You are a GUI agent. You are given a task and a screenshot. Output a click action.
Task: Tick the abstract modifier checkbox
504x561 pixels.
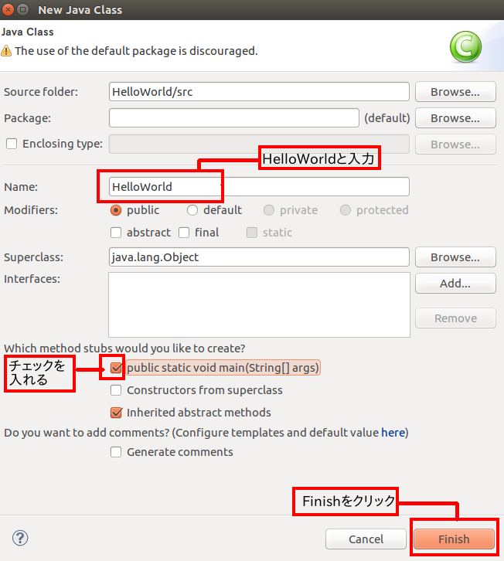pos(116,233)
